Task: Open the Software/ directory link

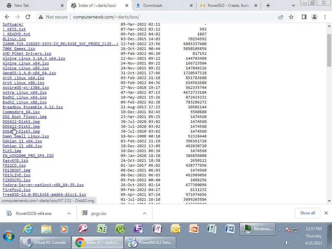Action: pyautogui.click(x=13, y=24)
